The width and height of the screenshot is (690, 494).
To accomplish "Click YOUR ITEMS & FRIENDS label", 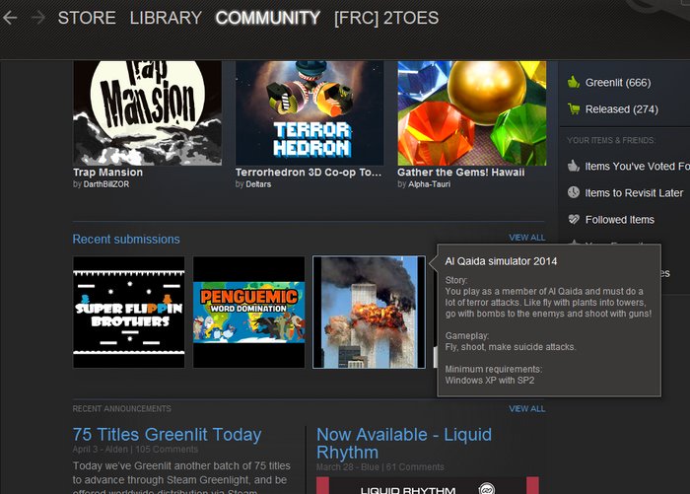I will pyautogui.click(x=611, y=140).
